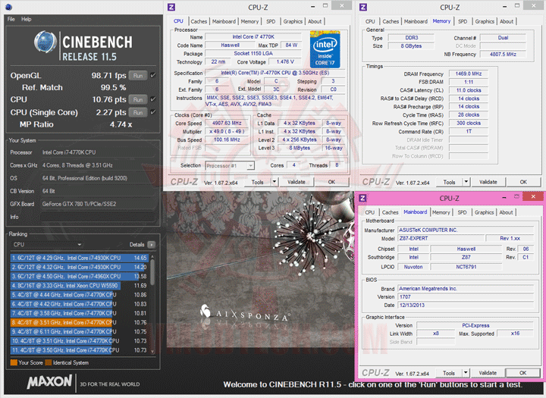
Task: Switch to Memory tab in first CPU-Z window
Action: point(249,21)
